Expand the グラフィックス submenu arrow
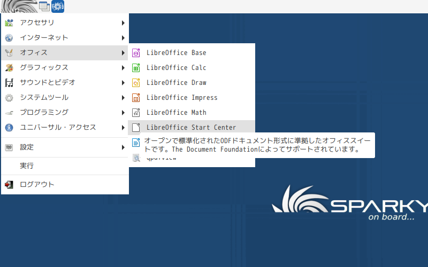The image size is (428, 267). 123,68
